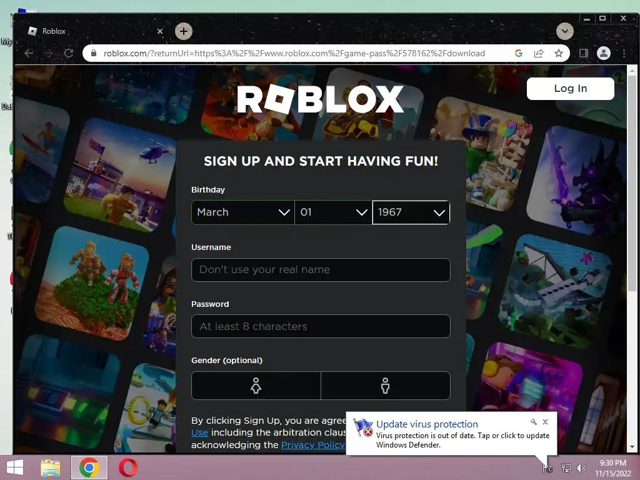Open the birthday day dropdown
This screenshot has height=480, width=640.
pyautogui.click(x=334, y=212)
